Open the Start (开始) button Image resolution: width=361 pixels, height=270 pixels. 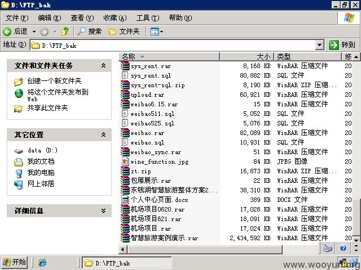click(14, 262)
